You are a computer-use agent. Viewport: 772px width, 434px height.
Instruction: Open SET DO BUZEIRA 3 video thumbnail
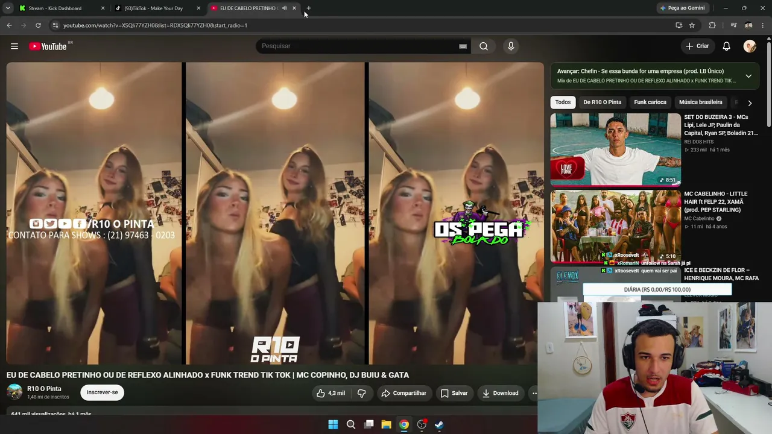(615, 149)
